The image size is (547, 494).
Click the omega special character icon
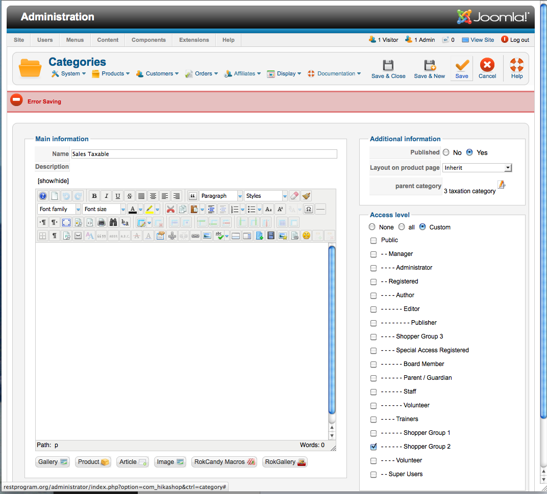tap(308, 209)
